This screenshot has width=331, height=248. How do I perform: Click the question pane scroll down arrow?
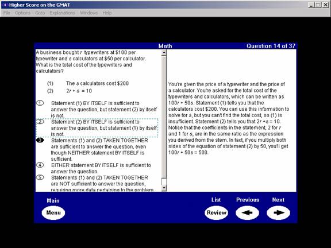coord(164,188)
